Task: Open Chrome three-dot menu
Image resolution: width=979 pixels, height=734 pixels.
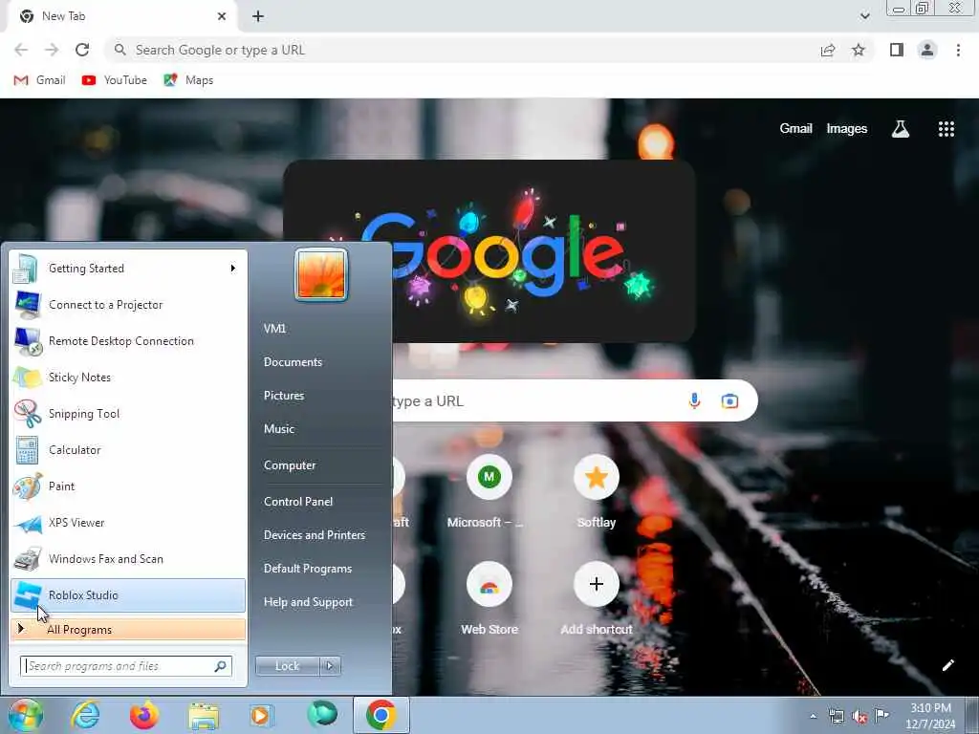Action: (958, 50)
